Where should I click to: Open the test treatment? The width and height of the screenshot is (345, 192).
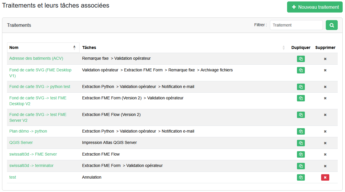13,177
